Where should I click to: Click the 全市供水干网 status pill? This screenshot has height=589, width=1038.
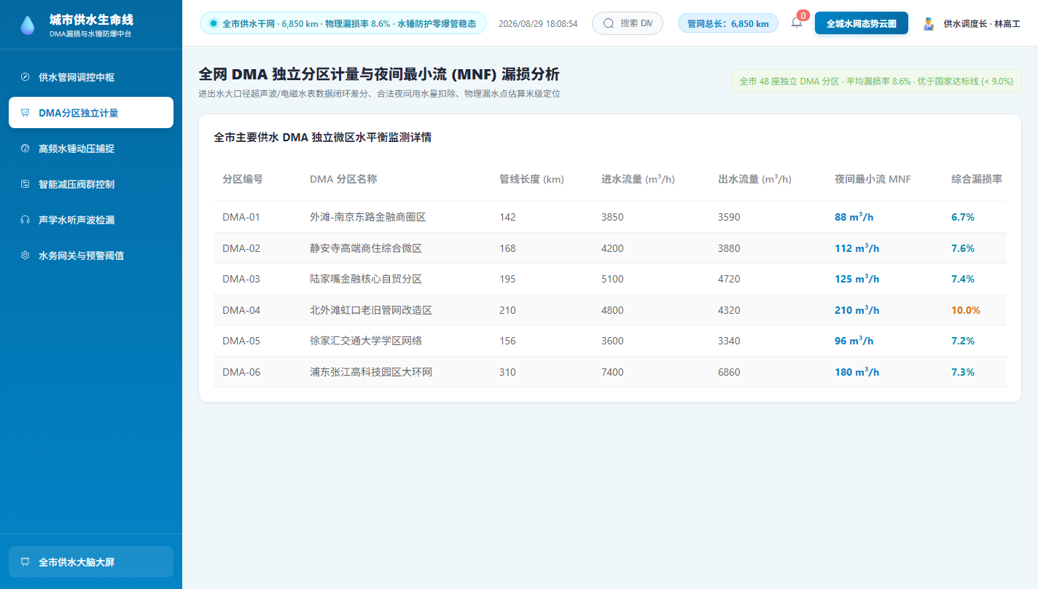[x=343, y=23]
